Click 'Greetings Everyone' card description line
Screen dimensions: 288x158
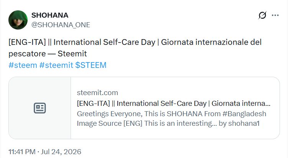click(171, 114)
